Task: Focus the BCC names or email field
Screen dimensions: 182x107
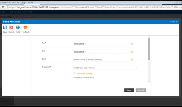Action: click(x=102, y=60)
